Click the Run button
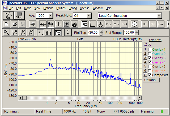Screen dimensions: 170x116 click(8, 15)
